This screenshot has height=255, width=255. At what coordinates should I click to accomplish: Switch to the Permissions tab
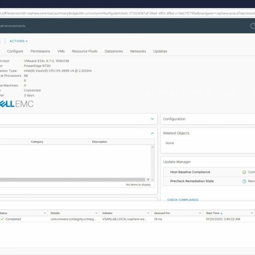(40, 51)
